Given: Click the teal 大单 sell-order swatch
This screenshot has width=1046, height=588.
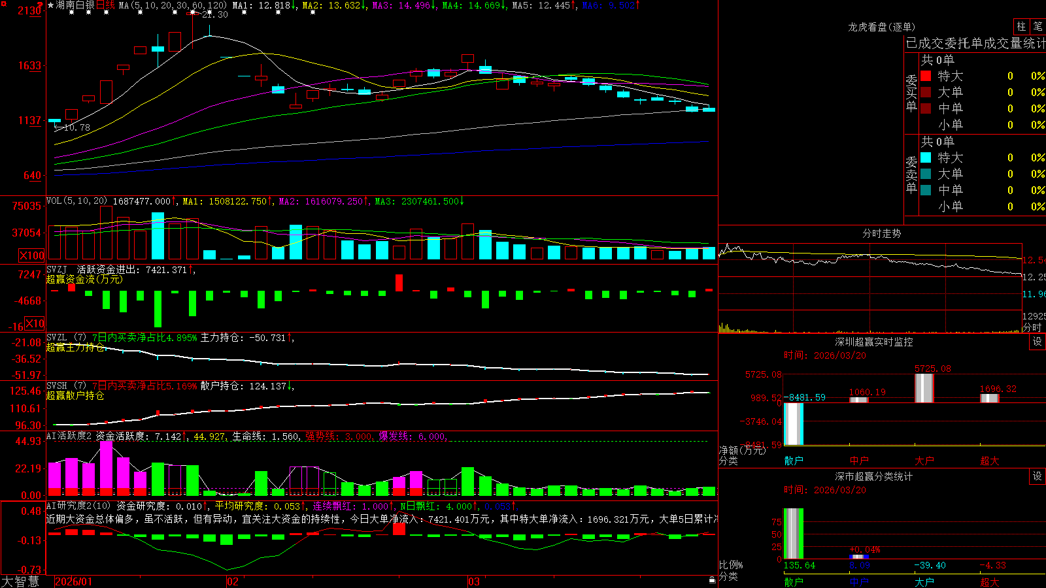Looking at the screenshot, I should [926, 174].
